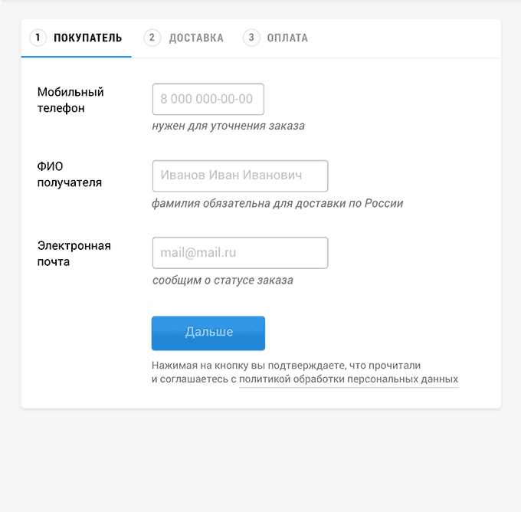
Task: Select the mail@mail.ru email field
Action: (x=240, y=253)
